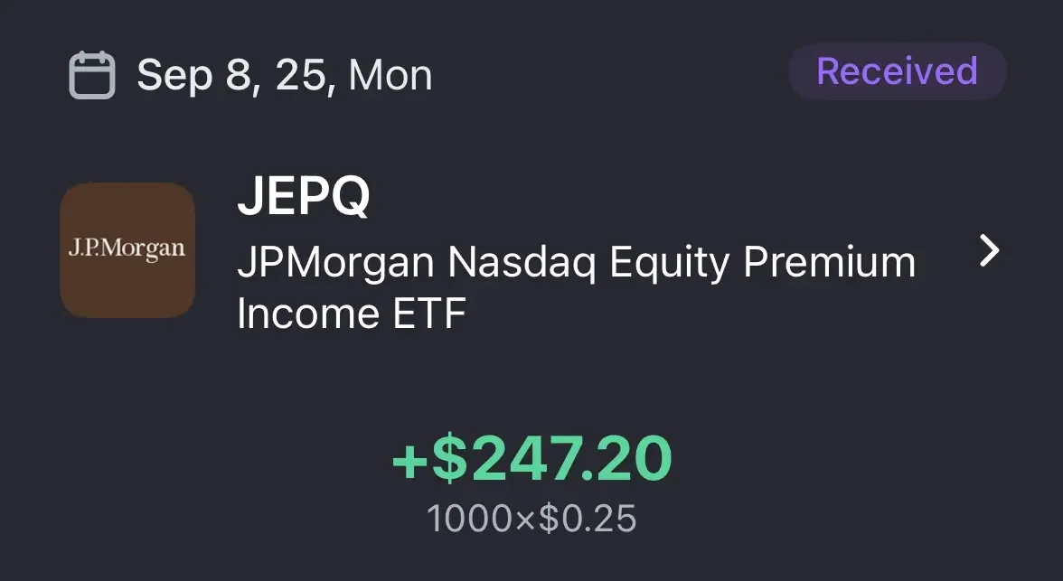Click "$0.25" per-share dividend value
Viewport: 1063px width, 581px height.
588,519
